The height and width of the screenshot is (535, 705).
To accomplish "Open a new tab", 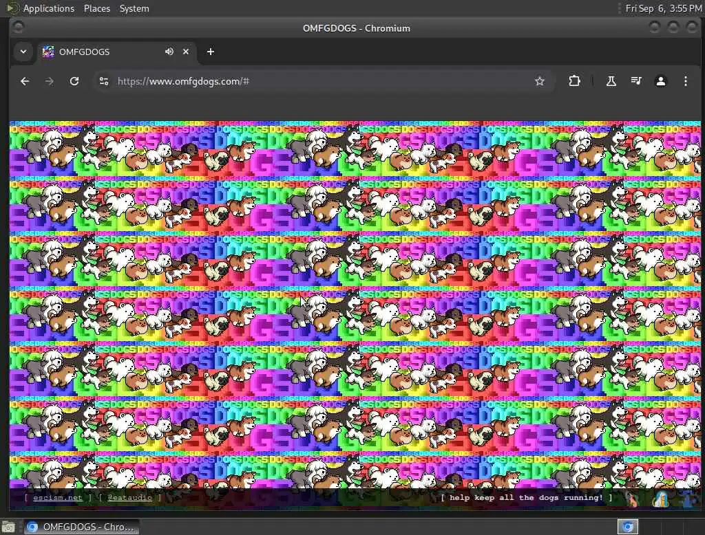I will coord(211,52).
